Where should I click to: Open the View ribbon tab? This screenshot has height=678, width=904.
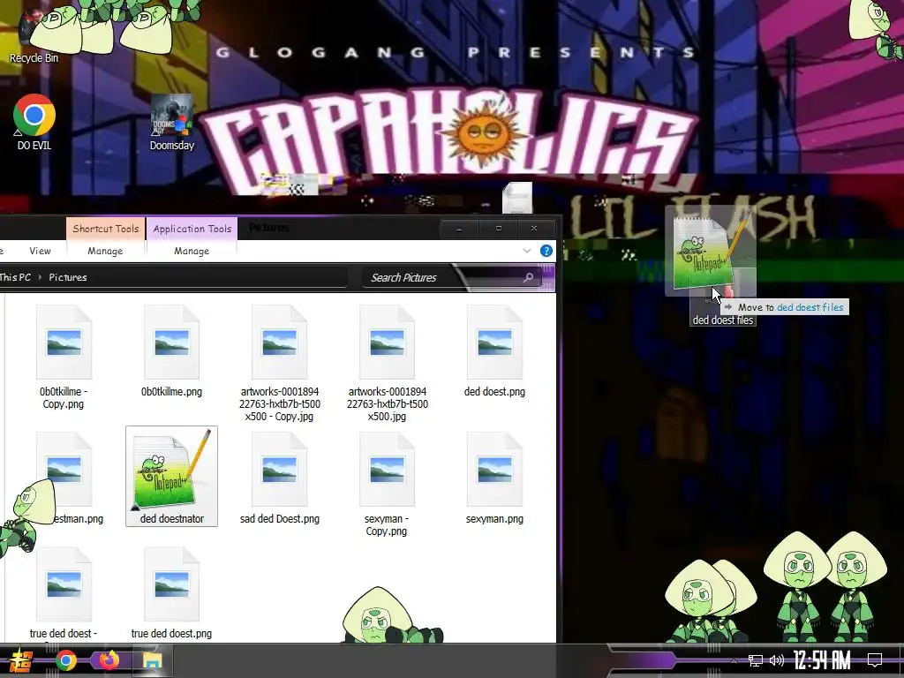pos(40,251)
